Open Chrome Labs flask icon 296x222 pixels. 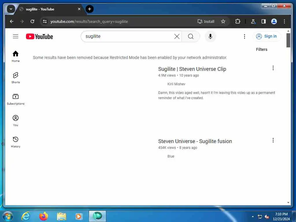pos(253,21)
